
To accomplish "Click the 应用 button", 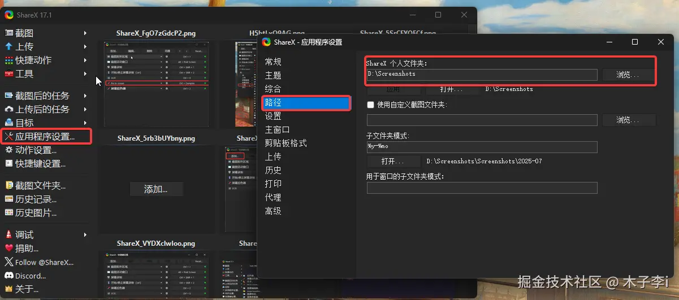I will click(393, 89).
